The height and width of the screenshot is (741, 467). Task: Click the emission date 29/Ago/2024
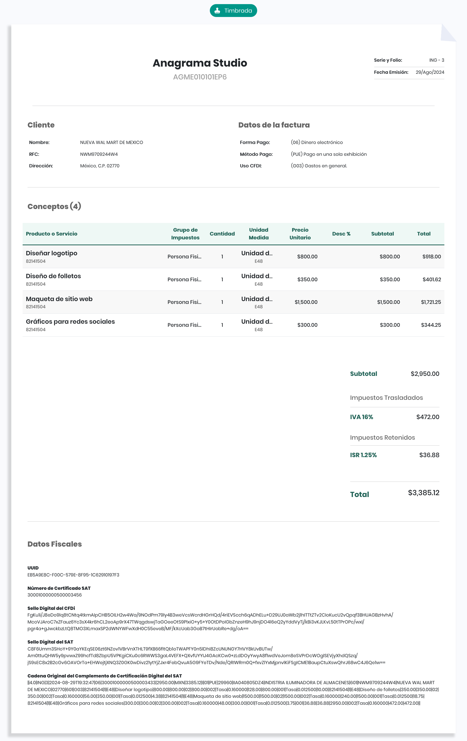pyautogui.click(x=430, y=72)
